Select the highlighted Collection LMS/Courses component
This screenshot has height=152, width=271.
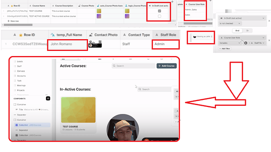click(32, 125)
